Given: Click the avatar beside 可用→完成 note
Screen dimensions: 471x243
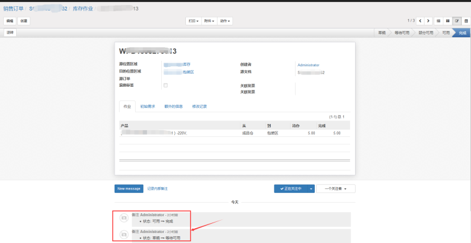Looking at the screenshot, I should pos(124,218).
